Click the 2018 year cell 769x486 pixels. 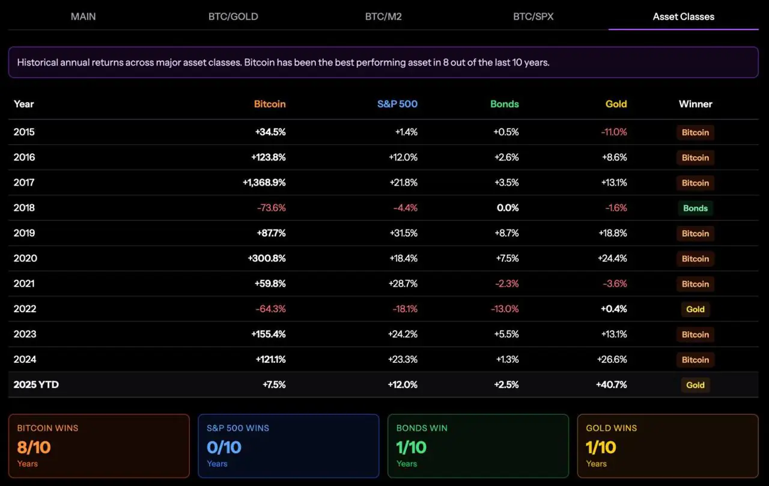(x=25, y=208)
